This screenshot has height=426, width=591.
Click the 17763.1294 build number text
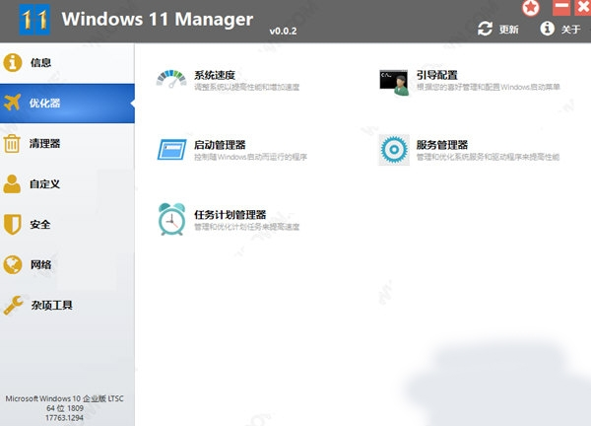click(64, 418)
